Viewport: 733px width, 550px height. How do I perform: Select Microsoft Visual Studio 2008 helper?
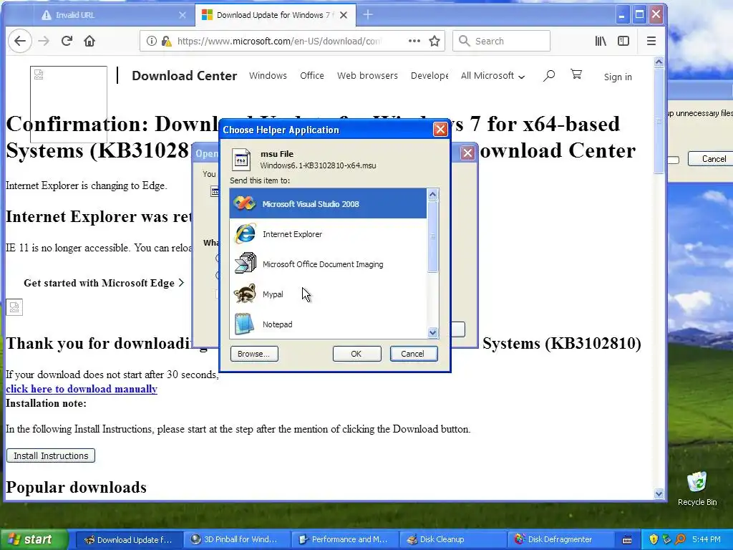(x=328, y=204)
